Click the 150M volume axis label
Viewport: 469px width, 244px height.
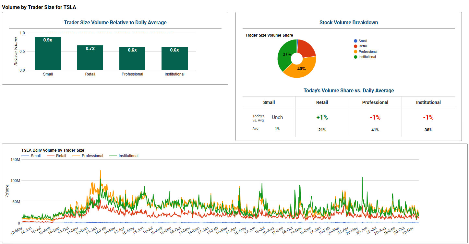pos(15,159)
